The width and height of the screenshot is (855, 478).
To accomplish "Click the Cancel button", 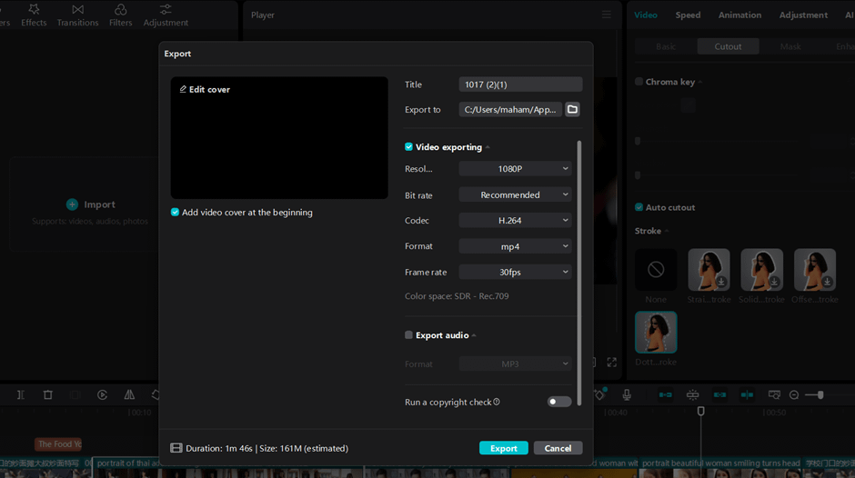I will pyautogui.click(x=558, y=448).
